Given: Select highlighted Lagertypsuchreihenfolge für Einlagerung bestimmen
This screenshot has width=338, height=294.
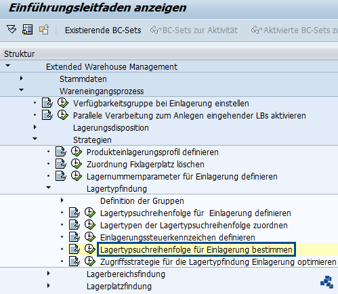Looking at the screenshot, I should (196, 250).
